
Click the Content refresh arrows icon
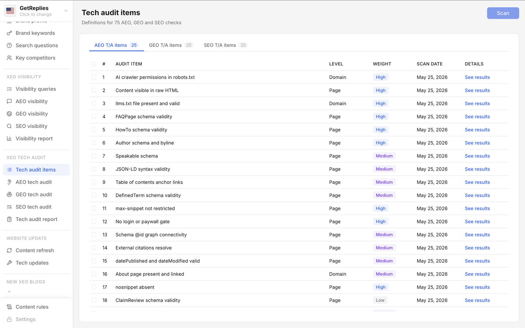pos(9,250)
